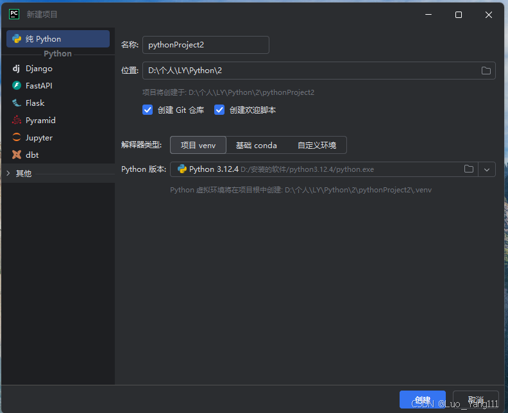
Task: Select the 项目 venv interpreter type
Action: click(198, 145)
